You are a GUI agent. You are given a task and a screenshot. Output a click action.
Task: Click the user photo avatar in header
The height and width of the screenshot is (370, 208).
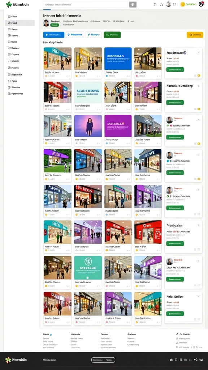[x=168, y=4]
